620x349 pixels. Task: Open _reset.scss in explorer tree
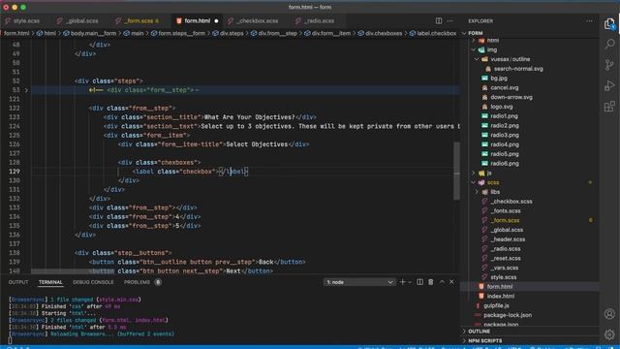pyautogui.click(x=506, y=259)
